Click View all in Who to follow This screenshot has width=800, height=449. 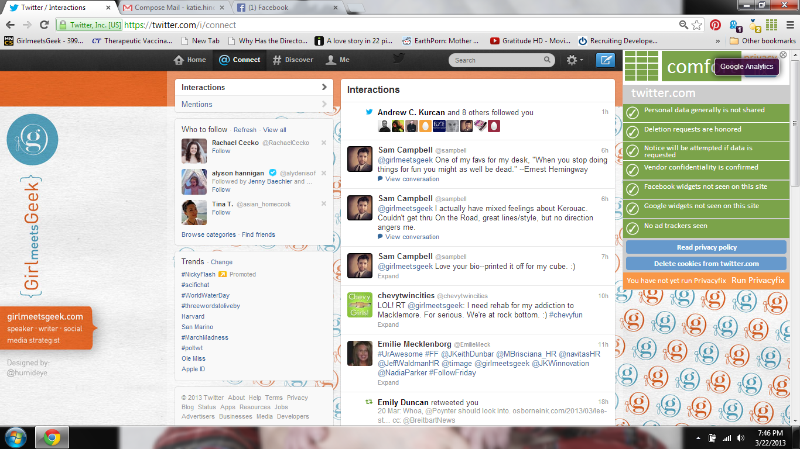(x=275, y=130)
